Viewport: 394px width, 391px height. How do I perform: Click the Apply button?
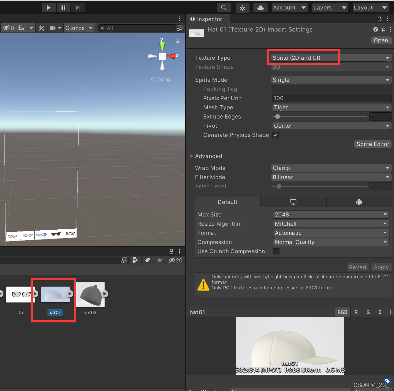pyautogui.click(x=381, y=267)
